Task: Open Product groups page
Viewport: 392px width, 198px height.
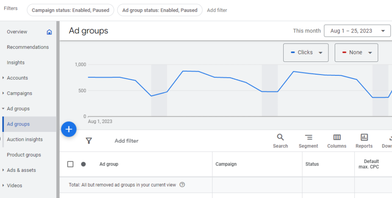Action: tap(24, 155)
